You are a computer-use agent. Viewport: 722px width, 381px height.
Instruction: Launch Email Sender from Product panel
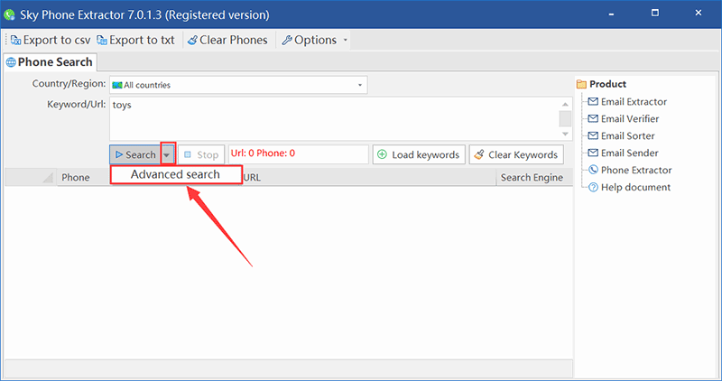(627, 153)
